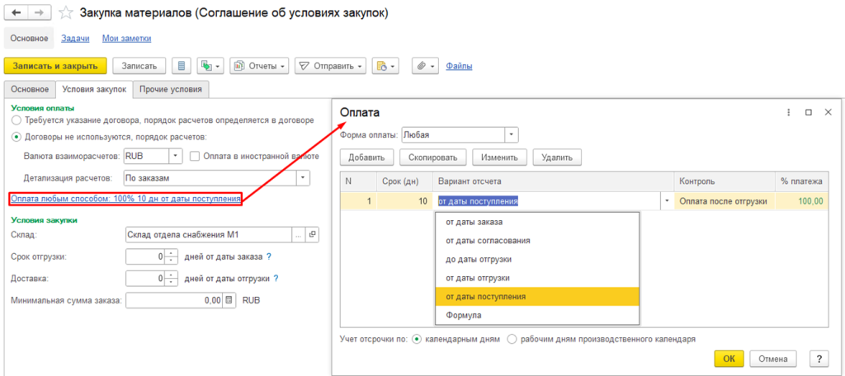Open the Отчеты reports menu
This screenshot has width=845, height=376.
[x=259, y=66]
